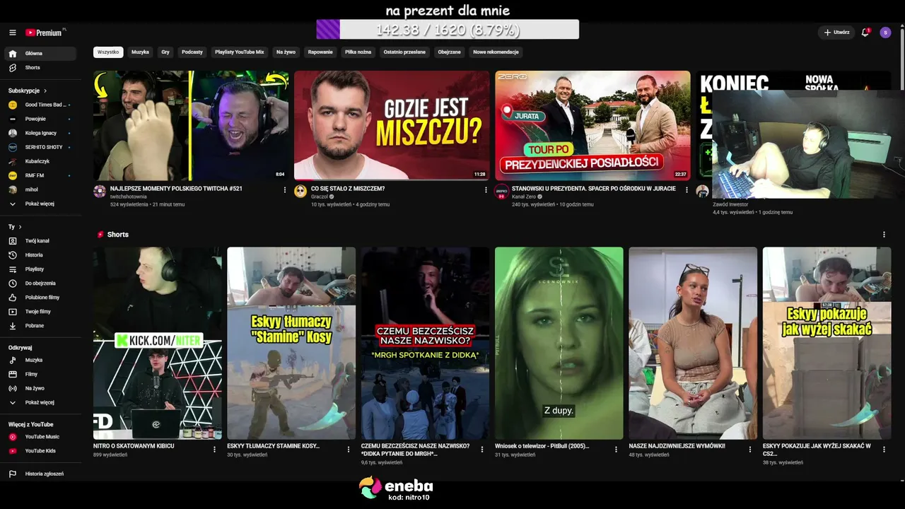Open the Kanał Zero channel avatar
Image resolution: width=905 pixels, height=509 pixels.
click(501, 192)
